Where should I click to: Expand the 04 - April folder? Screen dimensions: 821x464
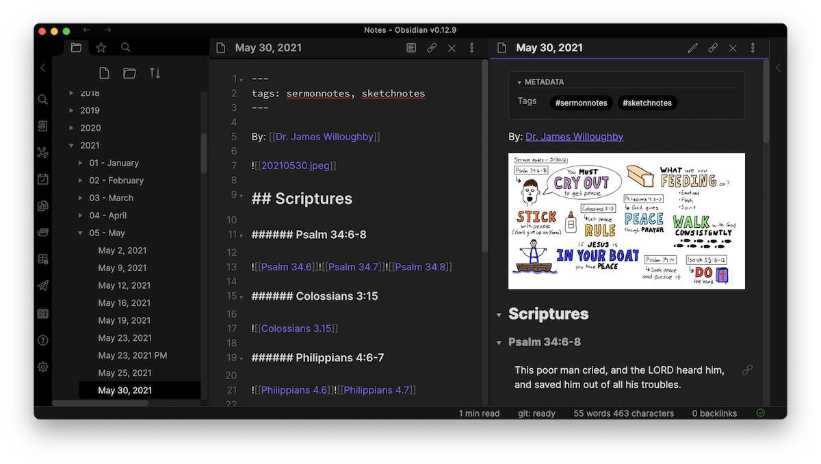click(81, 216)
